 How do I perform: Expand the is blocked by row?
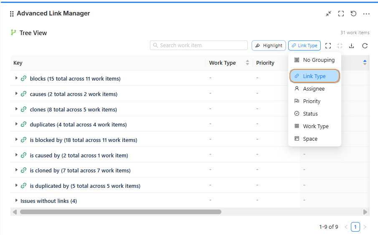pyautogui.click(x=16, y=139)
